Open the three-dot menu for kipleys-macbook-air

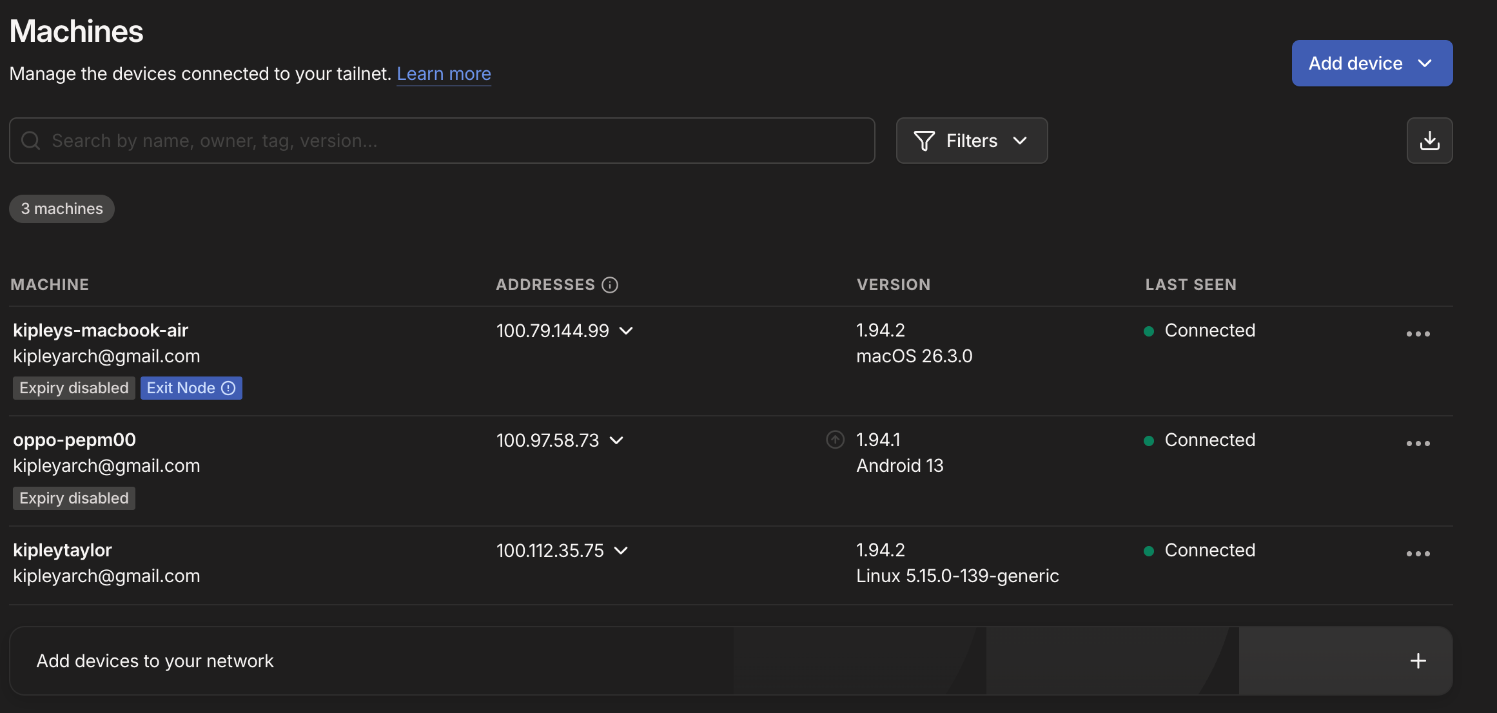pos(1418,334)
